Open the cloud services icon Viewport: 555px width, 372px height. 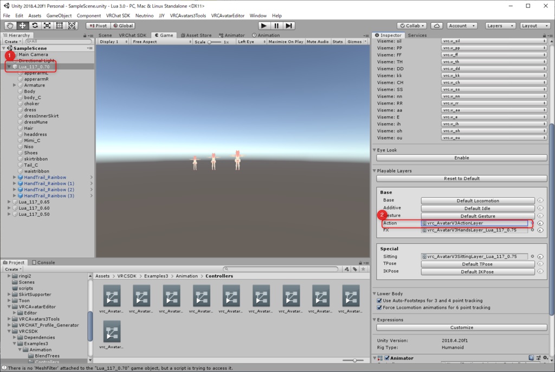coord(437,26)
